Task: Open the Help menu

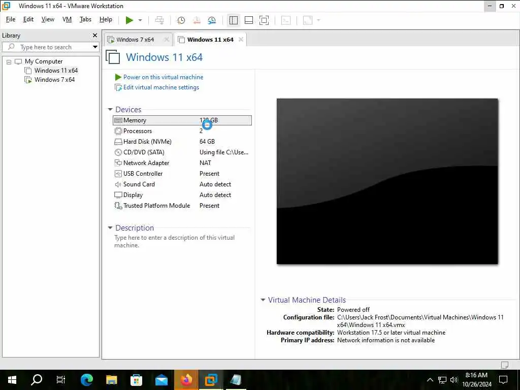Action: pos(106,19)
